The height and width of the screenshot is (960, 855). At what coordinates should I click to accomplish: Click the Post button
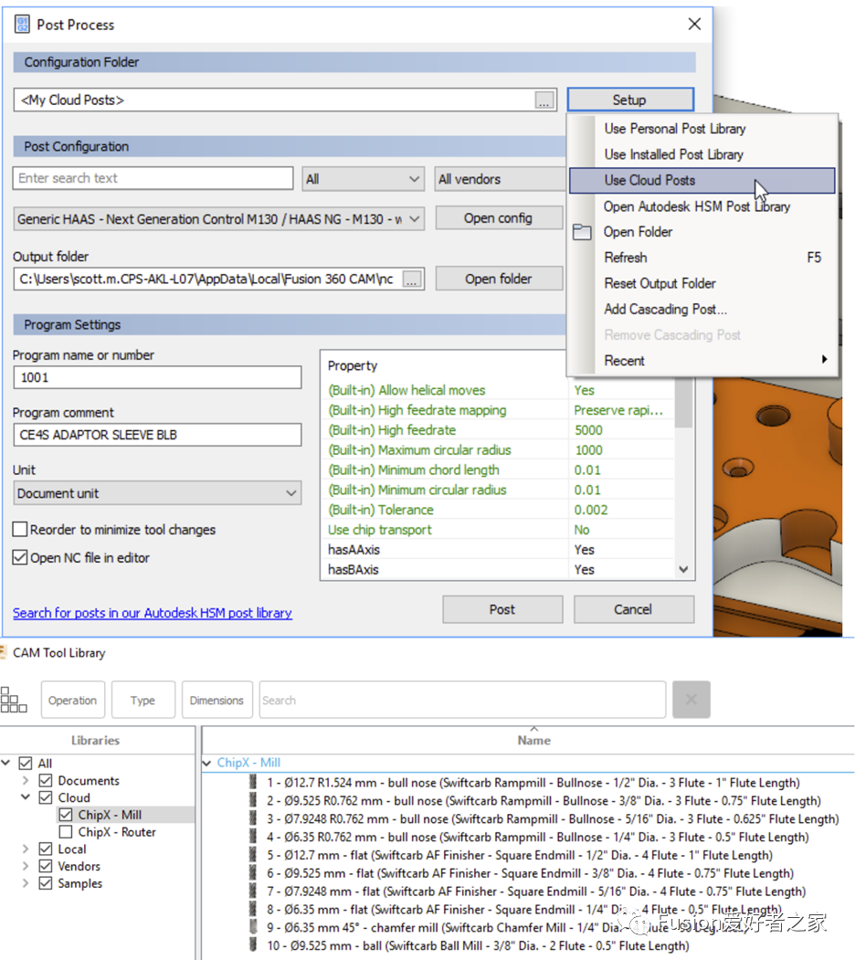tap(502, 609)
